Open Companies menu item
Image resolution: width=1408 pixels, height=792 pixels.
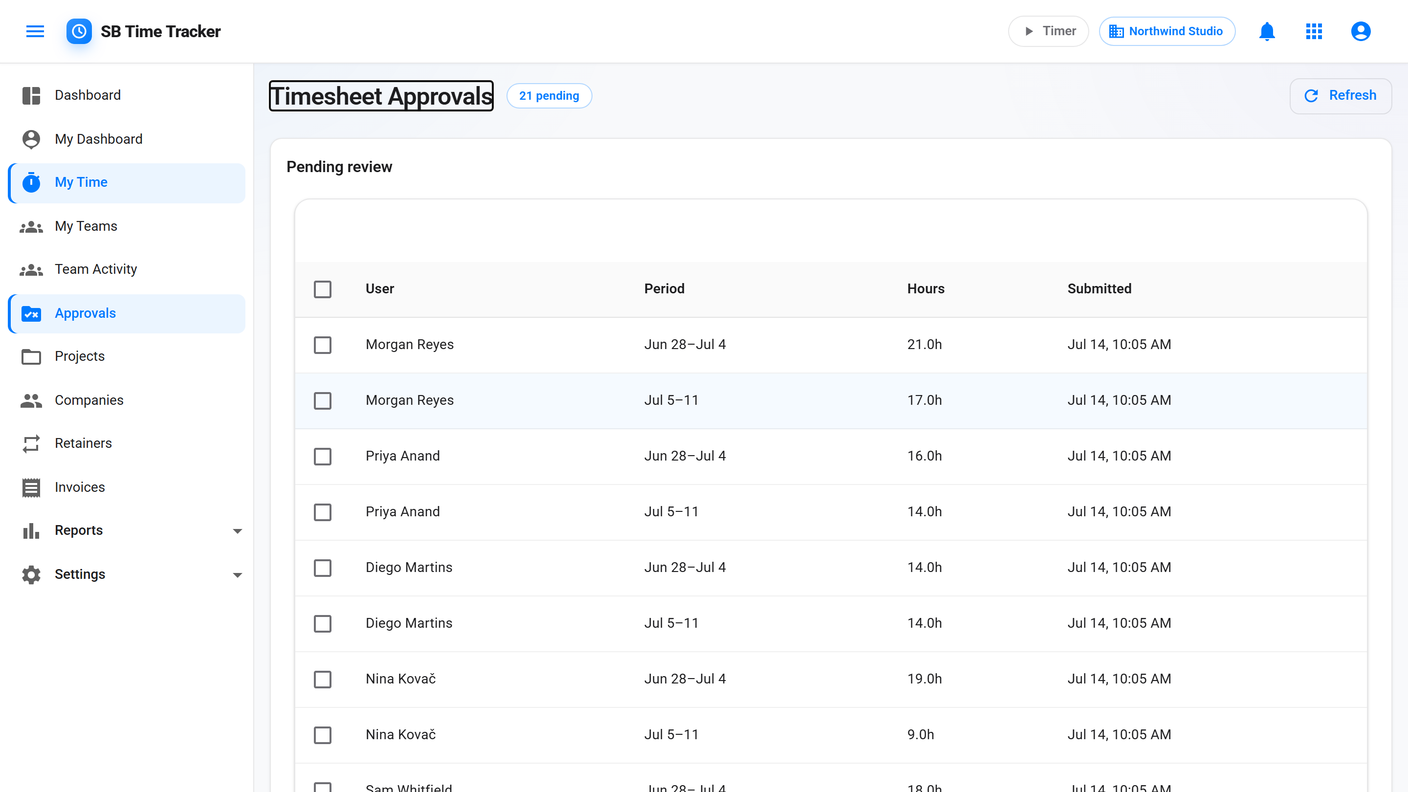tap(127, 401)
